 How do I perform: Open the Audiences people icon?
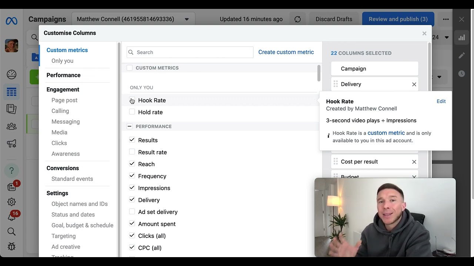(x=11, y=126)
